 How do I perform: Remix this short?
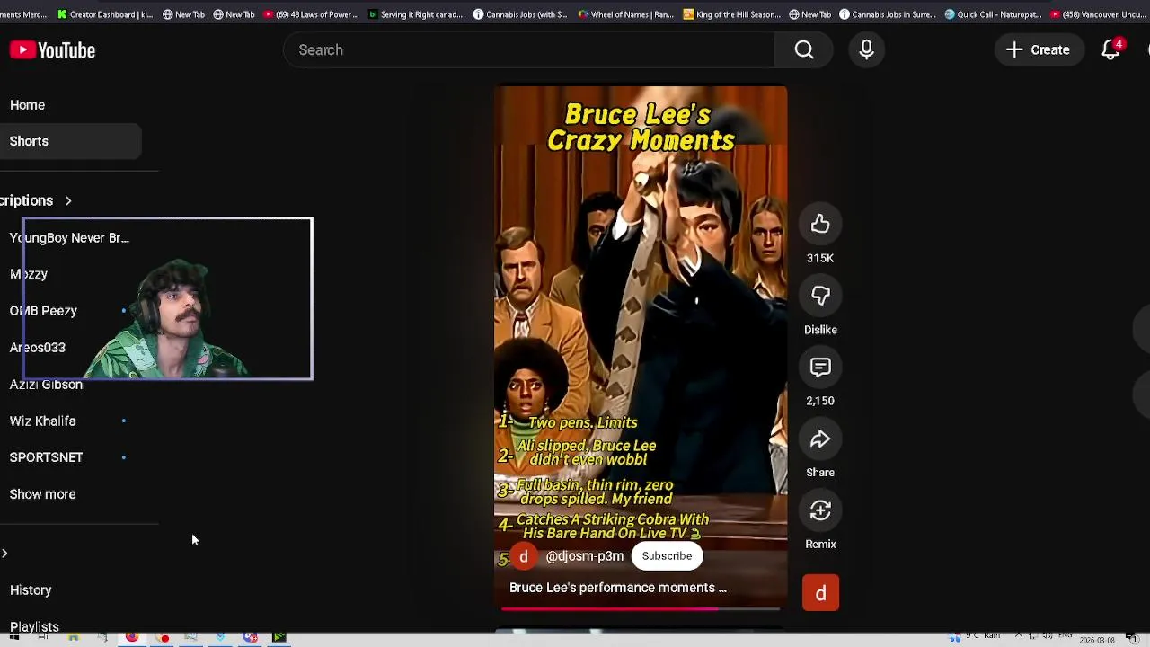pyautogui.click(x=820, y=510)
